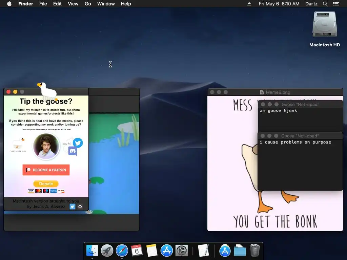The height and width of the screenshot is (260, 347).
Task: Open Safari compass in the Dock
Action: [122, 251]
